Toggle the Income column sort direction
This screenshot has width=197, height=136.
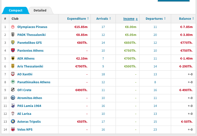pos(130,19)
